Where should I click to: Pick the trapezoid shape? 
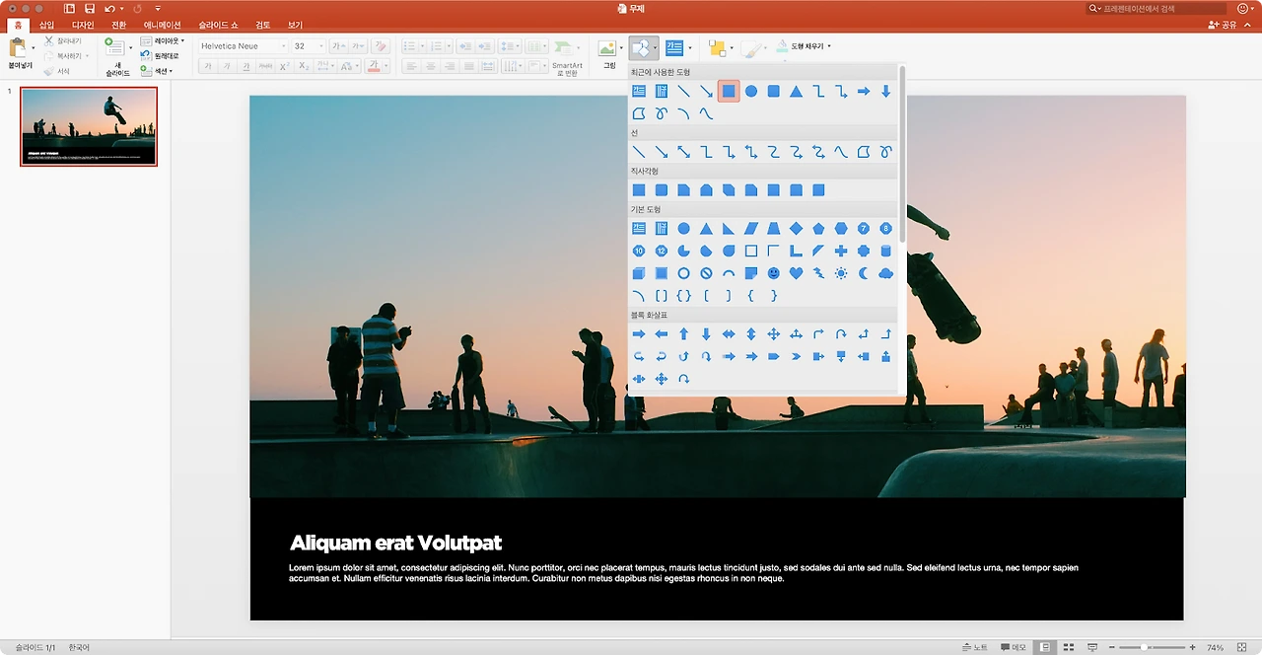[773, 228]
